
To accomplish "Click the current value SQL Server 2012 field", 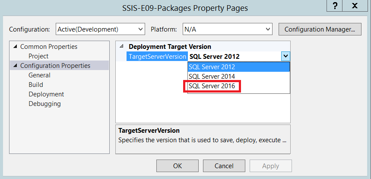I will pos(235,56).
